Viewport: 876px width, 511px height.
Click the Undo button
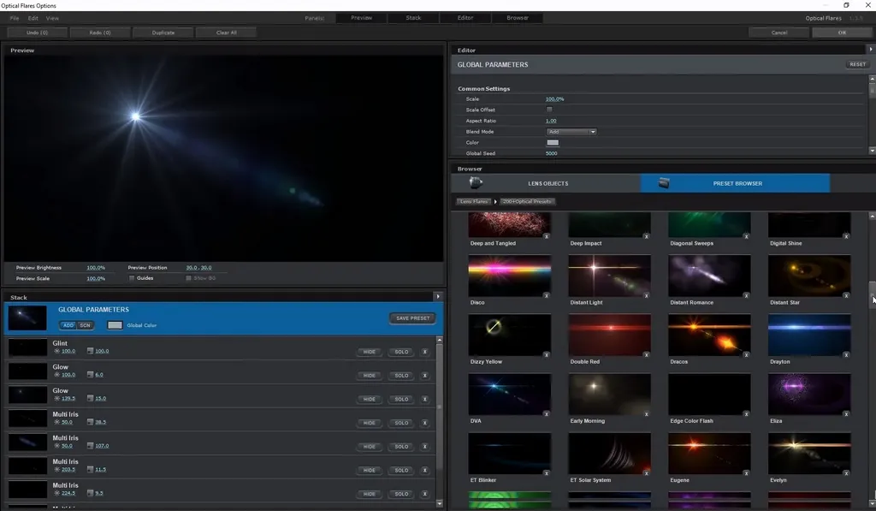coord(38,33)
